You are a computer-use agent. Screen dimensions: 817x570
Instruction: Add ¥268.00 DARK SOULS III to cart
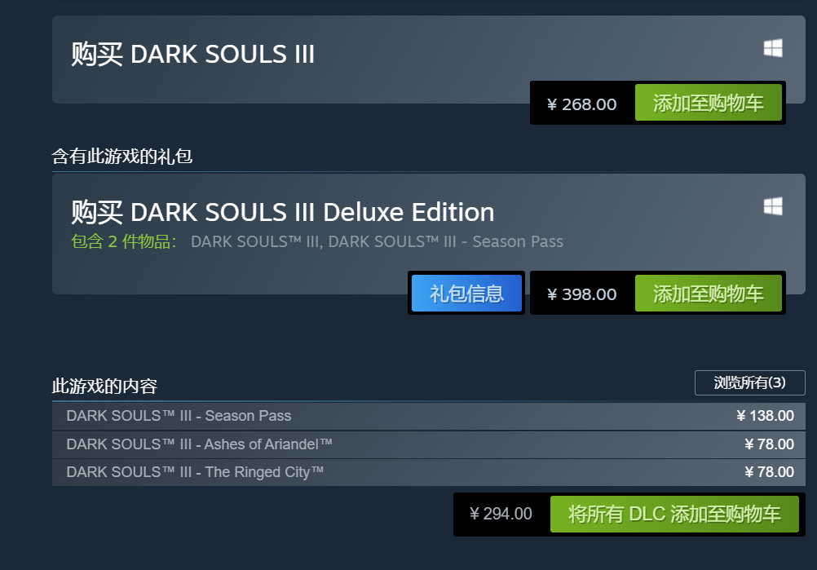coord(708,104)
